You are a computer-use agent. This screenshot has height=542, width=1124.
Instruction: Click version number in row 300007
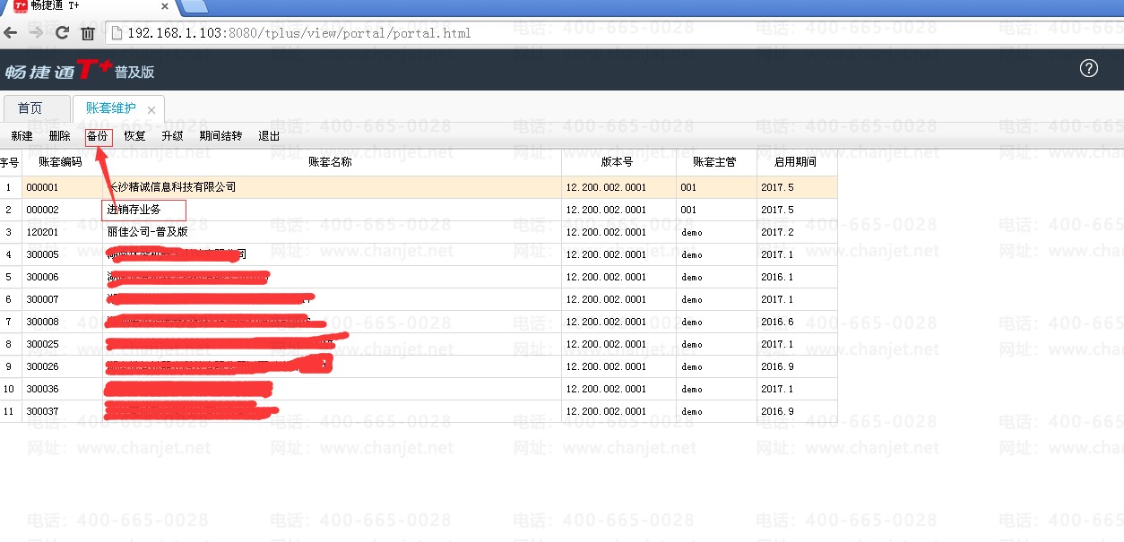pyautogui.click(x=606, y=299)
